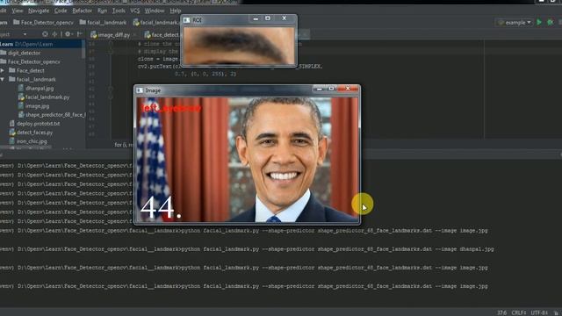Open Project panel settings gear
The width and height of the screenshot is (562, 316).
coord(68,34)
